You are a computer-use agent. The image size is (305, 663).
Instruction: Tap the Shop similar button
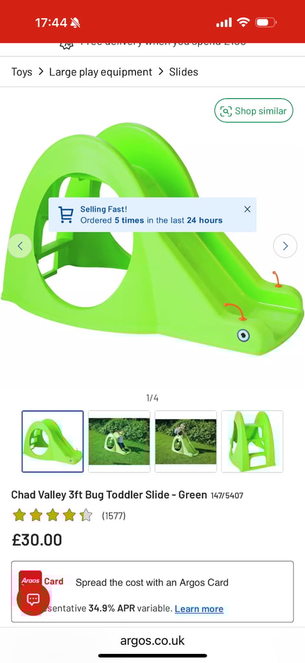click(254, 111)
